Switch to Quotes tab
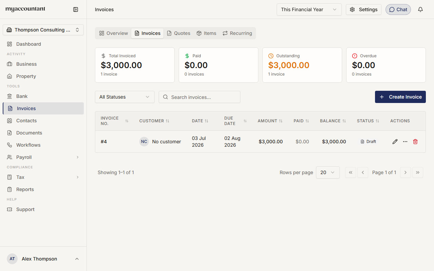Screen dimensions: 434x271 179,33
